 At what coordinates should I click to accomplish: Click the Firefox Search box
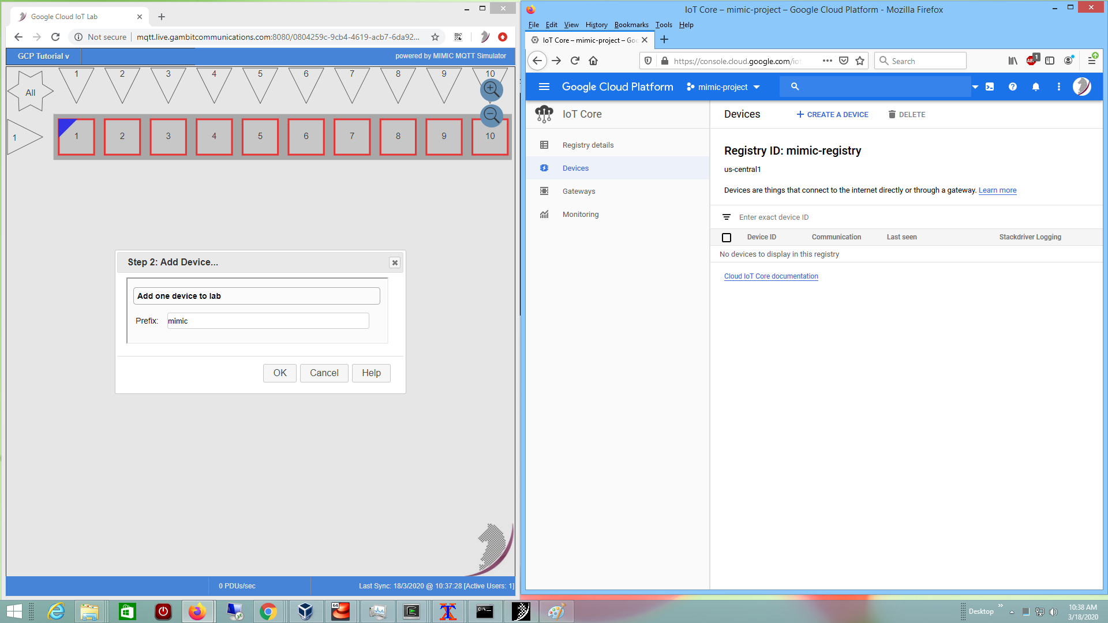920,61
